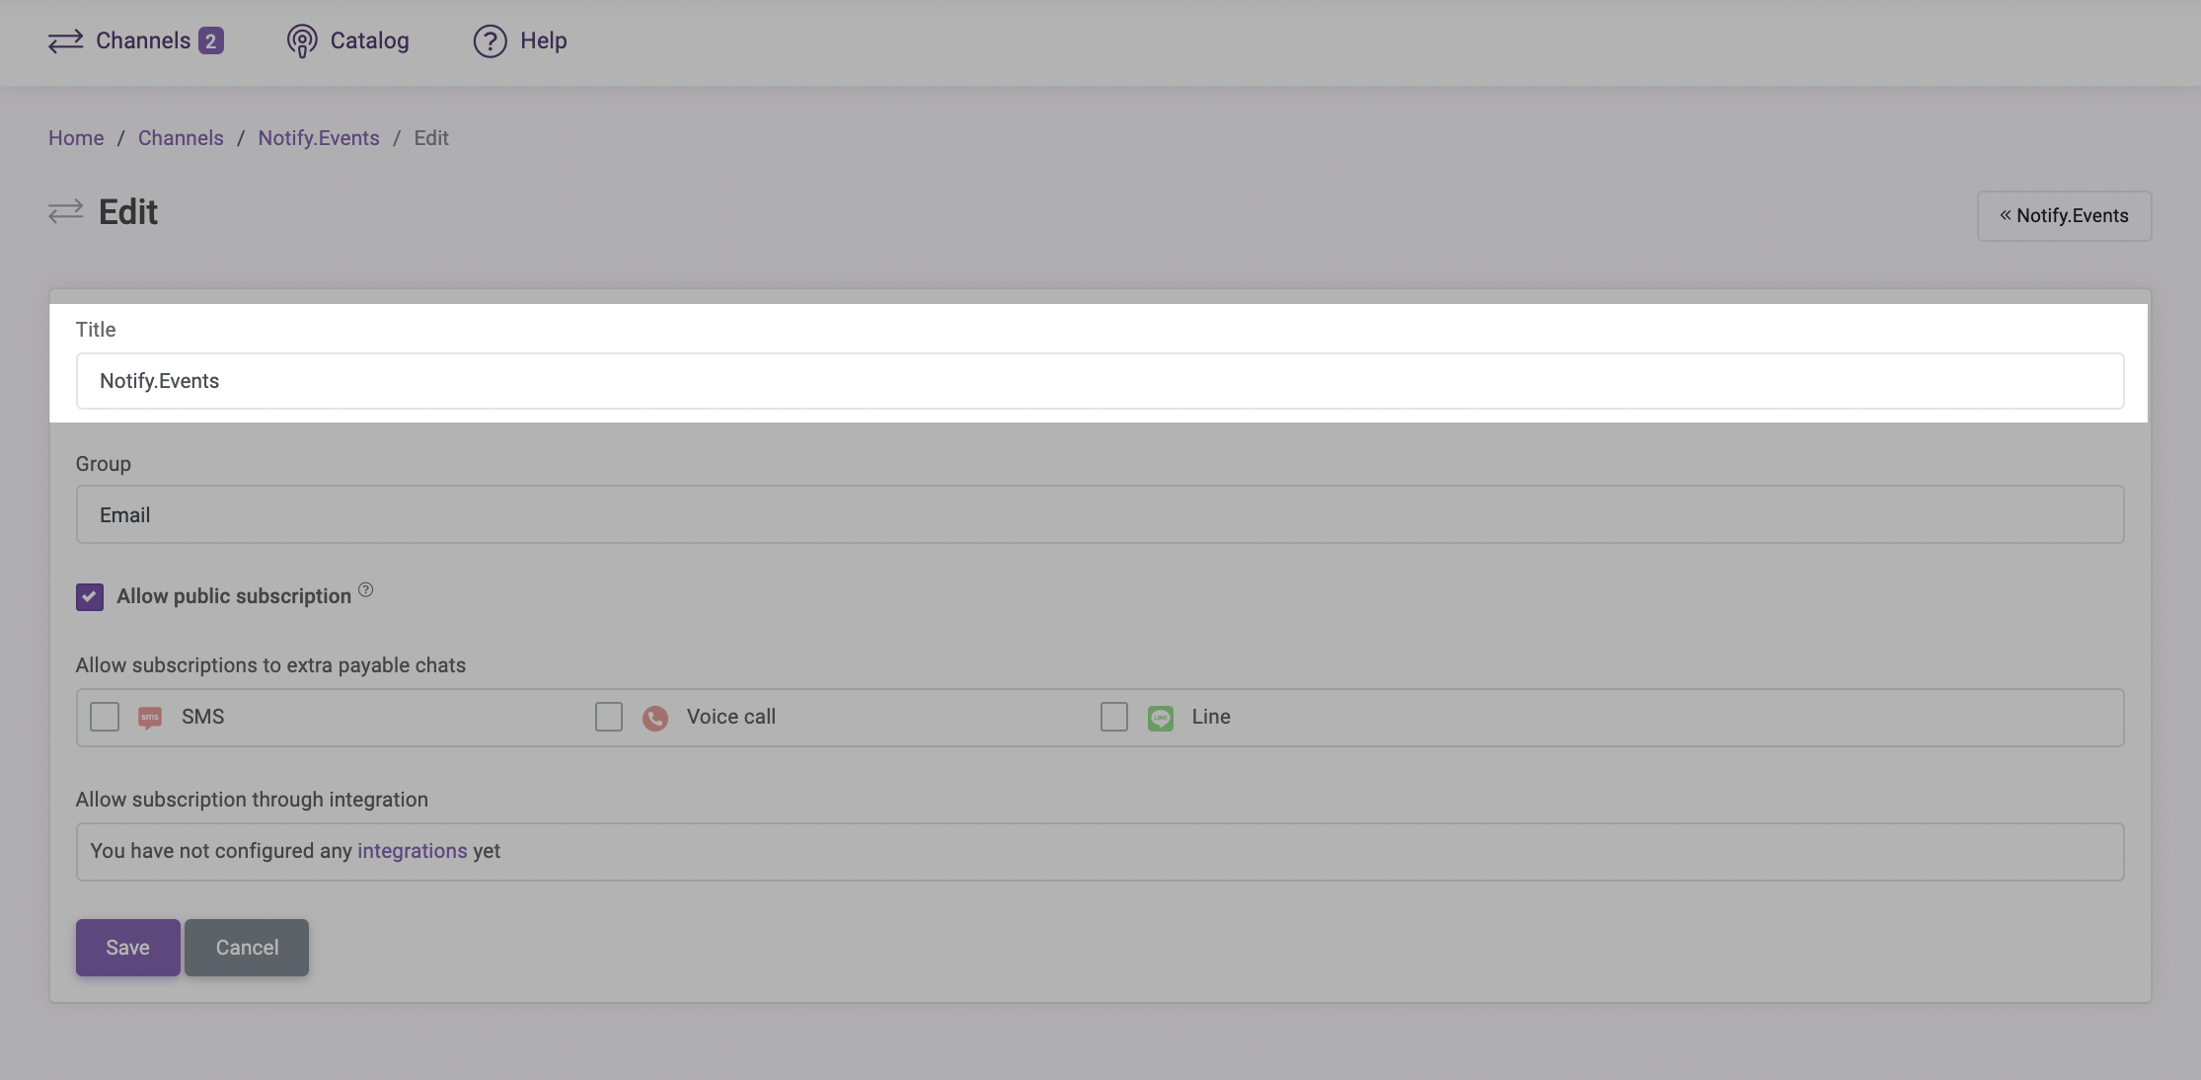
Task: Click the Edit breadcrumb text
Action: [x=431, y=138]
